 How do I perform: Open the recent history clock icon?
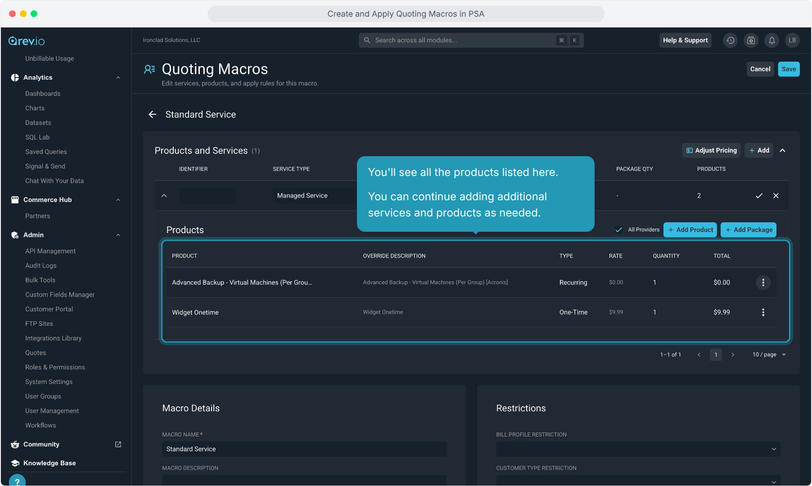(731, 40)
